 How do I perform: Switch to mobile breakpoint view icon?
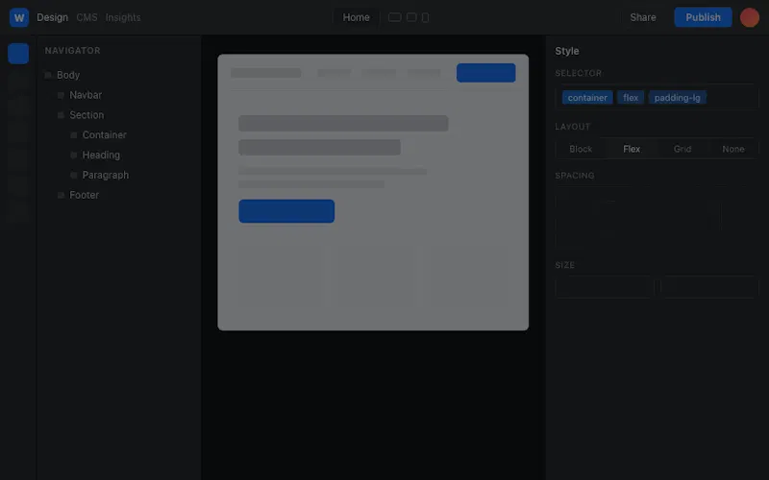425,17
